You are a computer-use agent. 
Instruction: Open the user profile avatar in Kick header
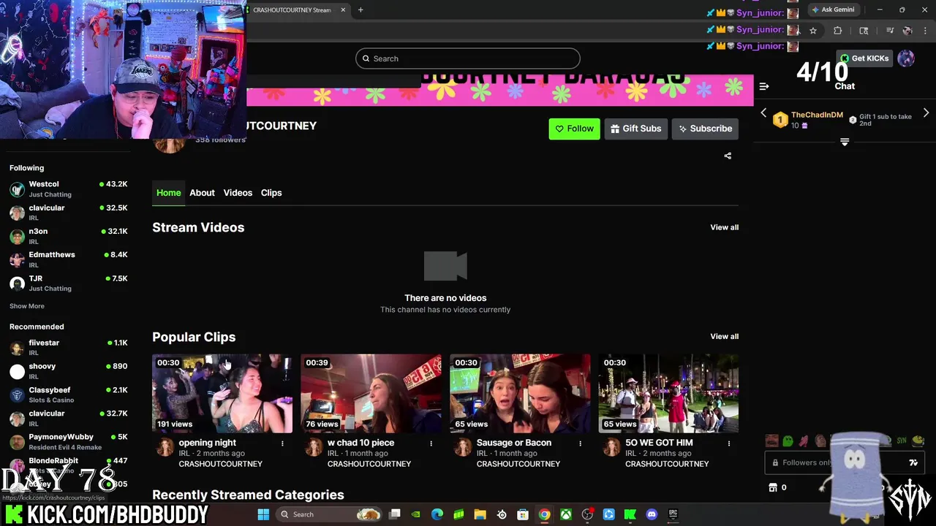906,58
